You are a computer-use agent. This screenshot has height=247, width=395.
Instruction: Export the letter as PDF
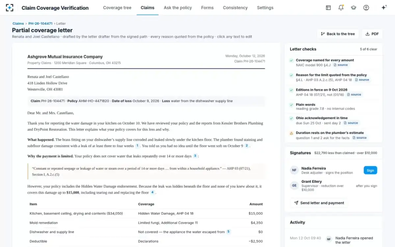pos(372,34)
